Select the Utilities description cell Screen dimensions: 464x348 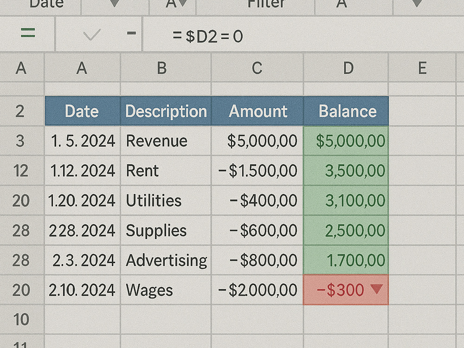click(x=166, y=200)
